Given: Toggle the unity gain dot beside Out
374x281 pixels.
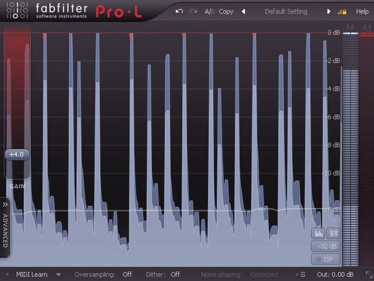Looking at the screenshot, I should point(296,274).
